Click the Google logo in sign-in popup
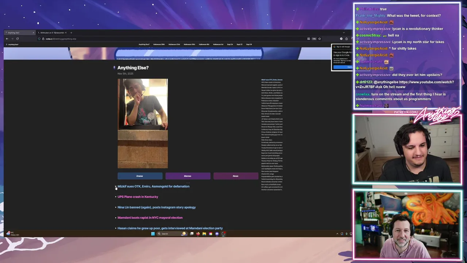The width and height of the screenshot is (467, 263). (334, 47)
